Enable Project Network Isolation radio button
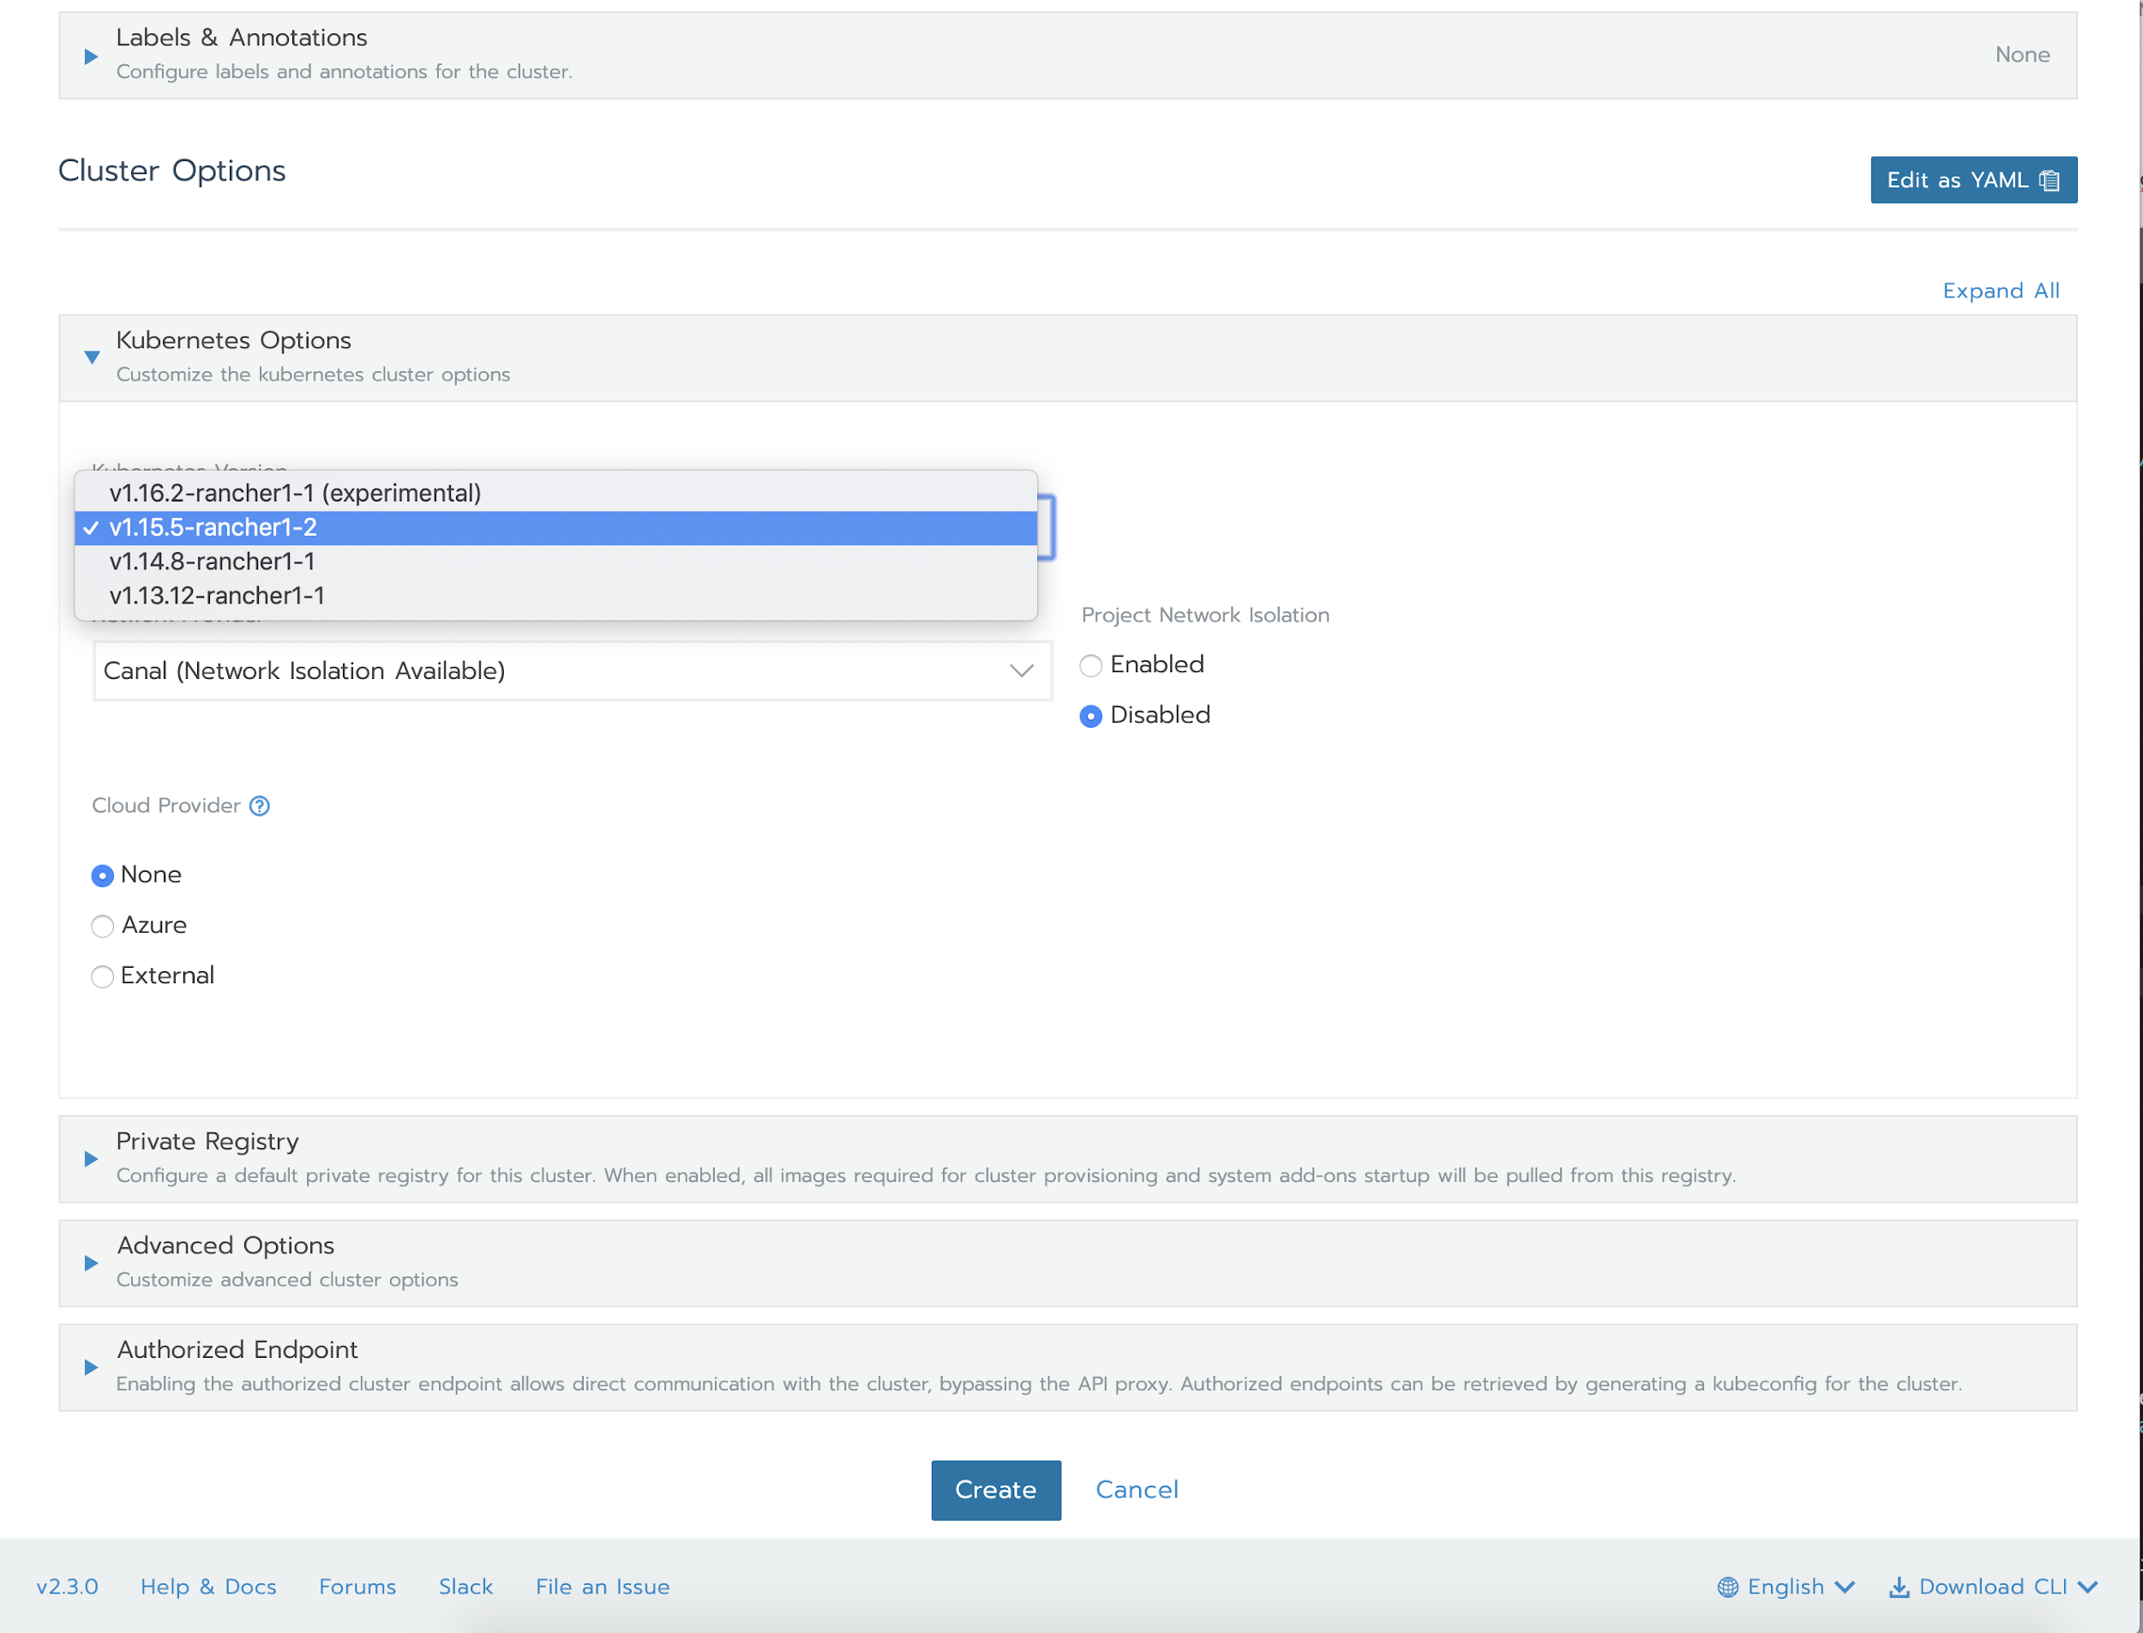This screenshot has height=1633, width=2143. coord(1090,666)
